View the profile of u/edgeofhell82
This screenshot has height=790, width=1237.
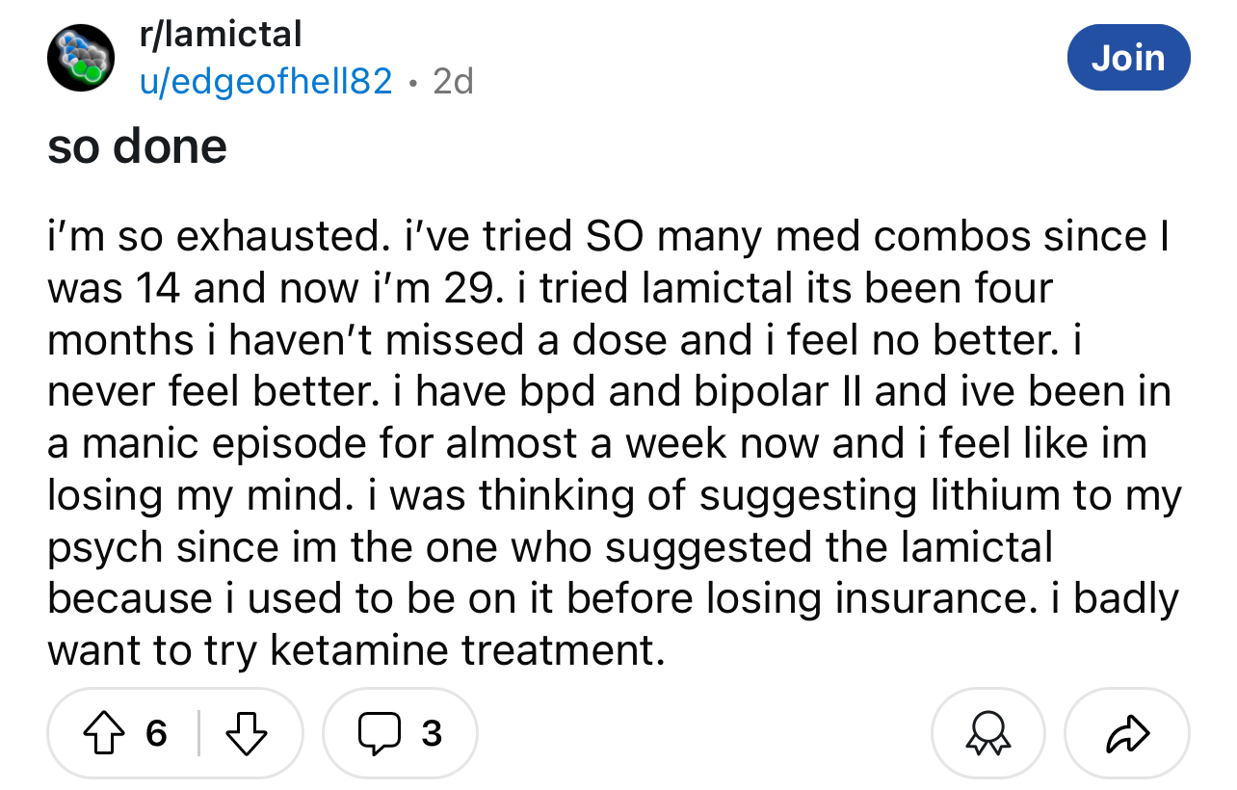[x=266, y=82]
